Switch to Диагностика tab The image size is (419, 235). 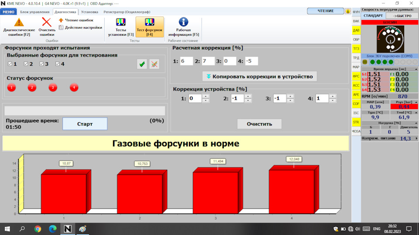[65, 12]
